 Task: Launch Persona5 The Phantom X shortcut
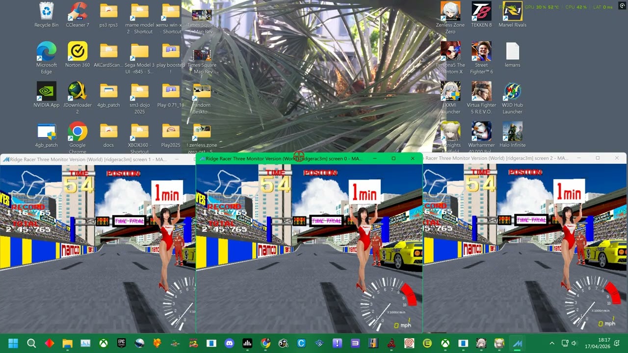coord(450,58)
